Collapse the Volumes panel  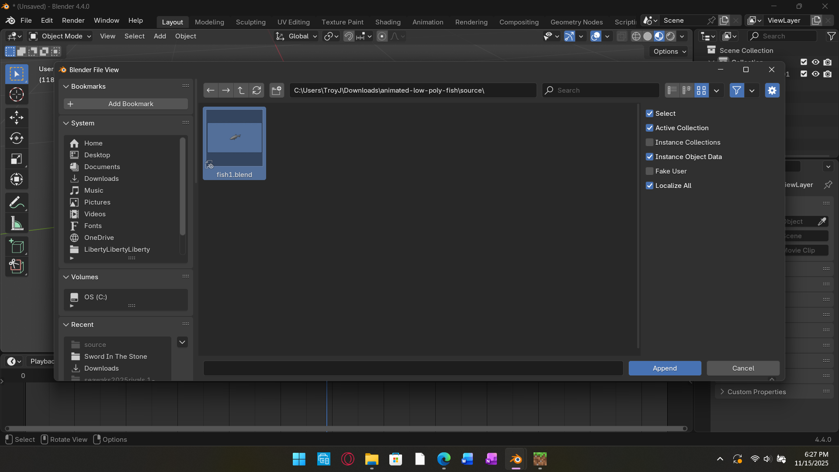[66, 277]
